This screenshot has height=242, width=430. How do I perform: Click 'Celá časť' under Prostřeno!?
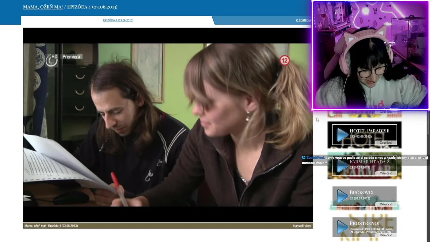coord(386,235)
